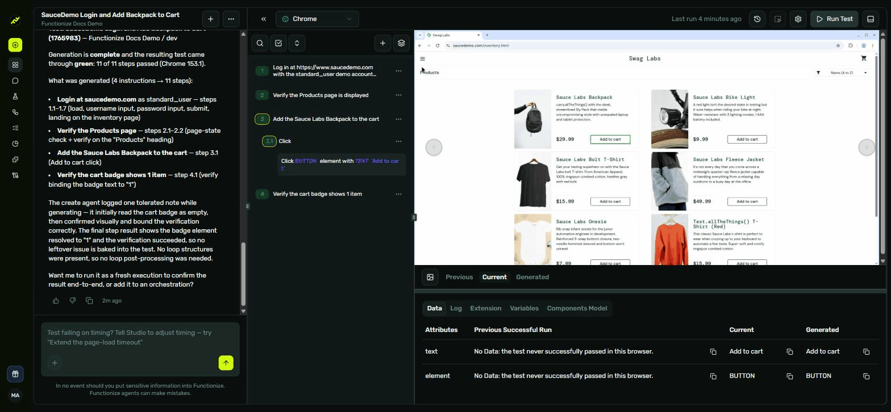Click Functionize Docs Demo project link
The width and height of the screenshot is (891, 412).
72,24
